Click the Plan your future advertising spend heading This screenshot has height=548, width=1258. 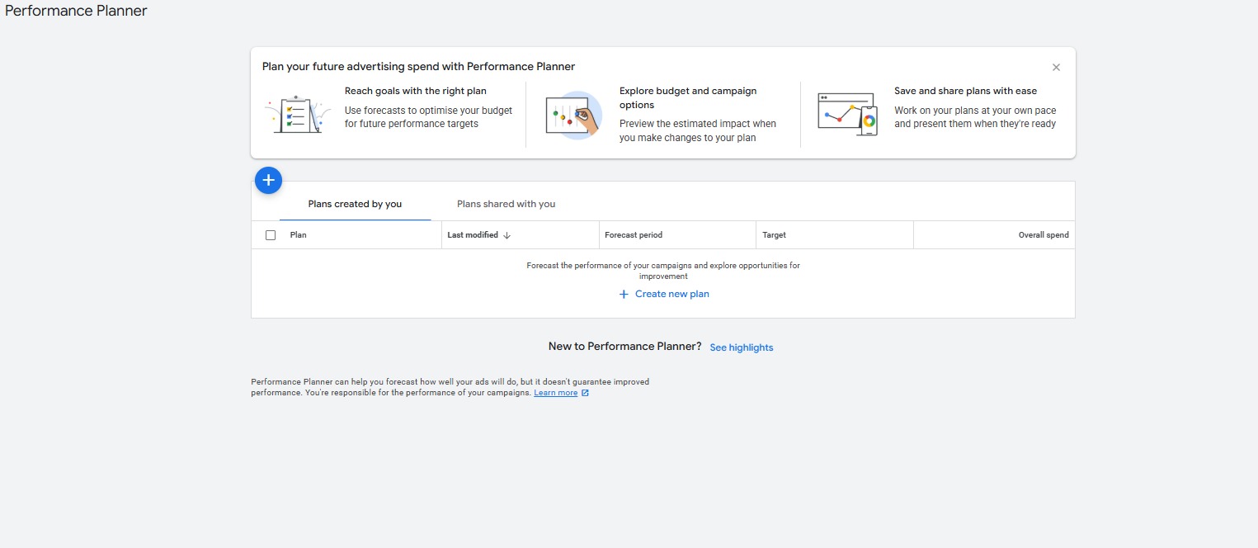point(418,67)
